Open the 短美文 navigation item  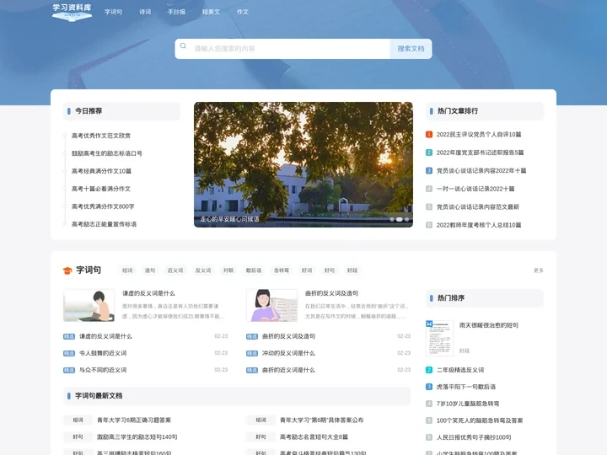coord(211,12)
